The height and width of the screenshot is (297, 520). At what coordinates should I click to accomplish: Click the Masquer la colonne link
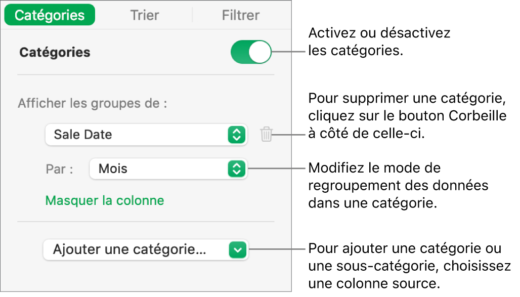[x=105, y=200]
